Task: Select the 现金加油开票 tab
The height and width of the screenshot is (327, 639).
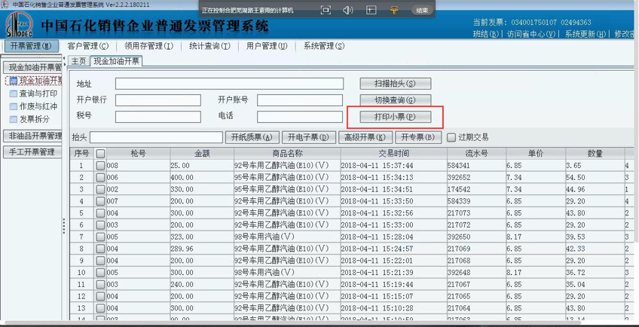Action: [x=116, y=62]
